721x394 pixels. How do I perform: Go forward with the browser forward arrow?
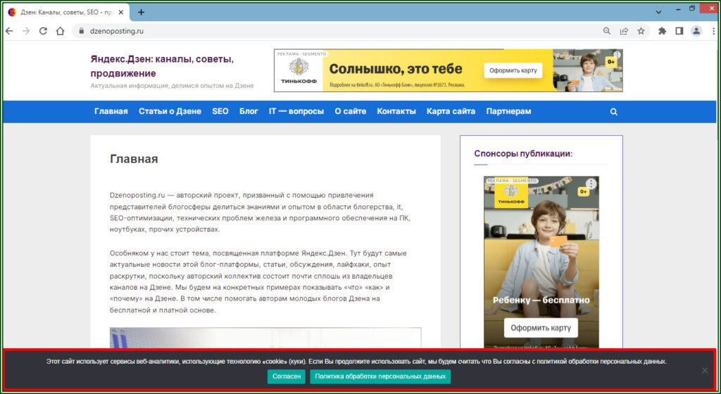click(26, 31)
